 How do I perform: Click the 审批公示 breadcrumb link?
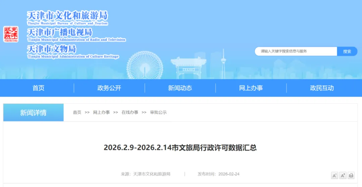coord(158,112)
